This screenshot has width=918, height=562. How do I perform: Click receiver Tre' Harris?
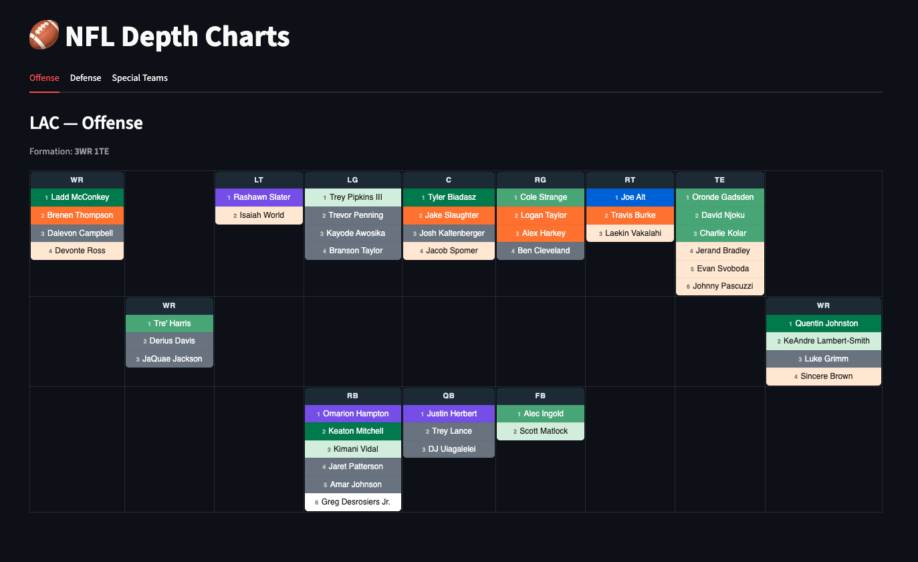coord(169,323)
